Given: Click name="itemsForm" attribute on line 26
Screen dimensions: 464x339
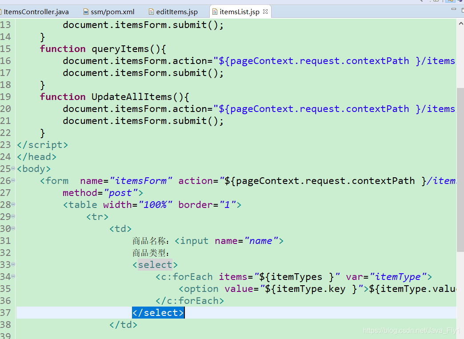Looking at the screenshot, I should click(126, 181).
